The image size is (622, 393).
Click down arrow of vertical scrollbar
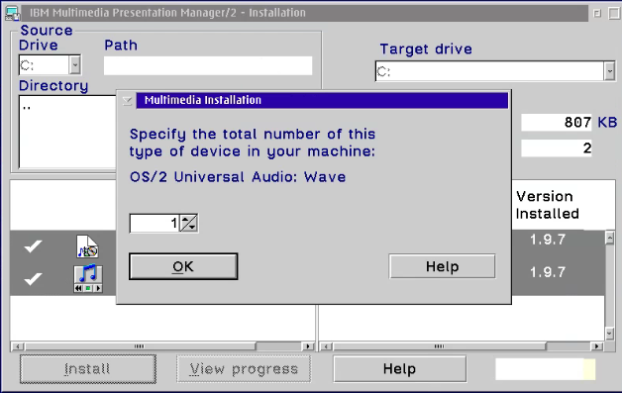(610, 334)
